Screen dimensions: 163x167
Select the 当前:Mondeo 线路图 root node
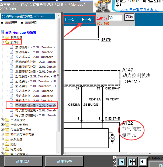21,33
